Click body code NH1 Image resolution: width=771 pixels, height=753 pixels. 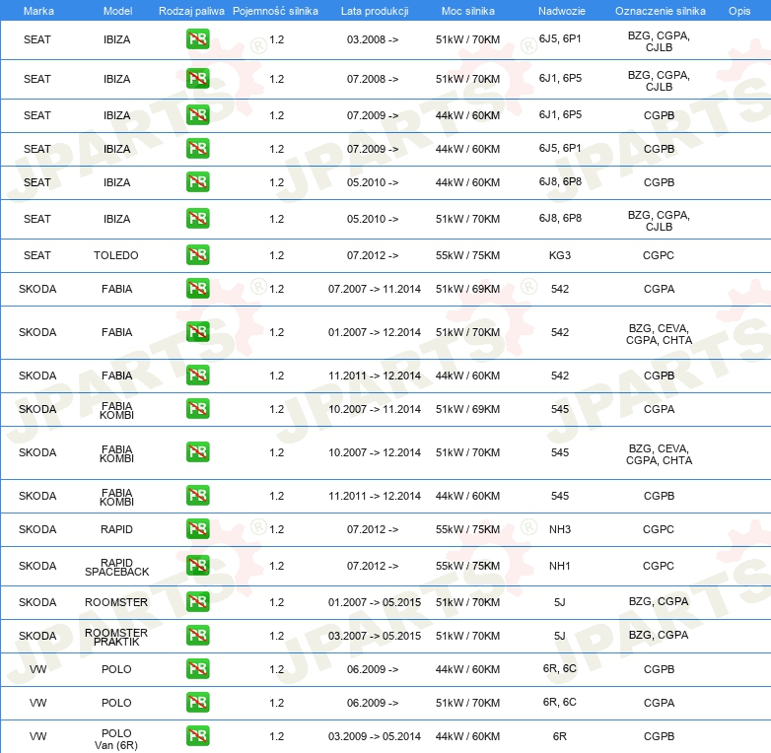pyautogui.click(x=560, y=566)
